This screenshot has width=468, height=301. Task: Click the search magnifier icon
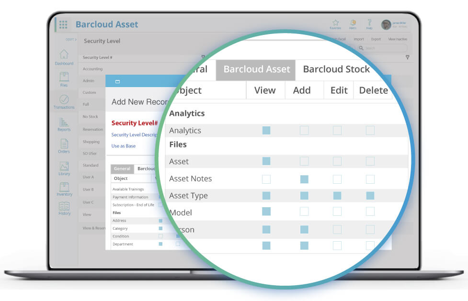click(361, 48)
